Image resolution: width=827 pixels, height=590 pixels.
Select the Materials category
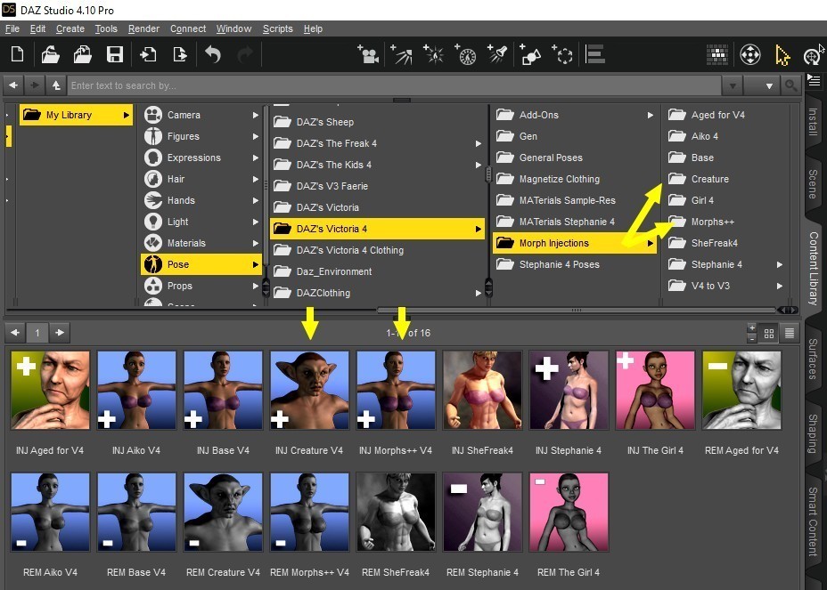(x=202, y=243)
